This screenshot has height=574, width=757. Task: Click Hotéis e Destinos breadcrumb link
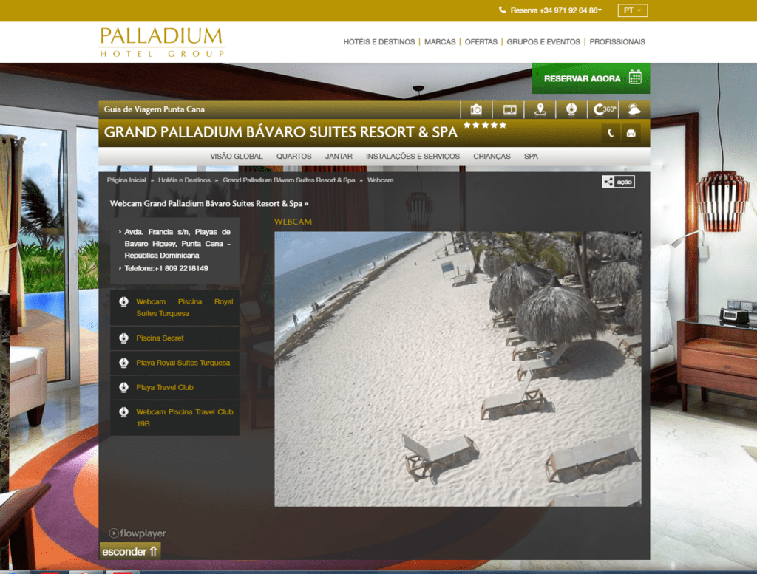click(184, 180)
